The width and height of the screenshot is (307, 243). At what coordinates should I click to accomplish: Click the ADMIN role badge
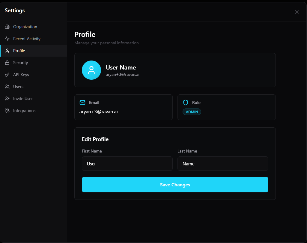pos(192,111)
